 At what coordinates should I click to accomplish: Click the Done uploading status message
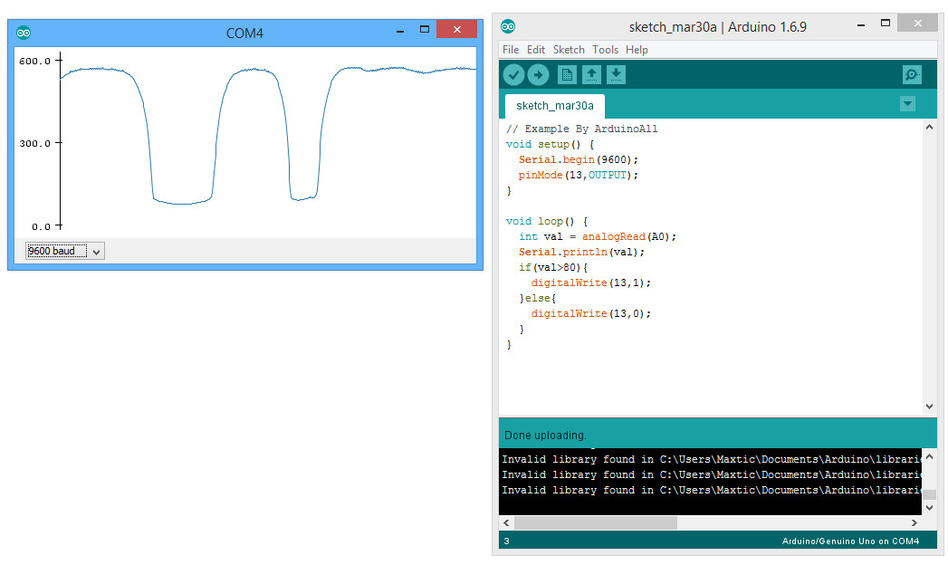point(545,436)
